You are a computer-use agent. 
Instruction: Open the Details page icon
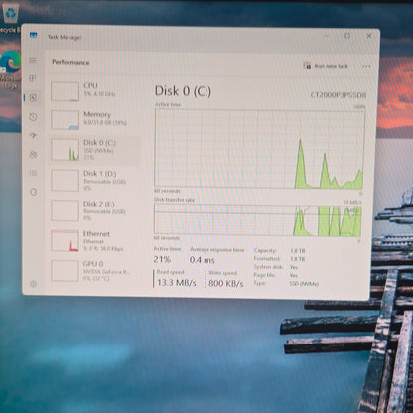(x=33, y=173)
